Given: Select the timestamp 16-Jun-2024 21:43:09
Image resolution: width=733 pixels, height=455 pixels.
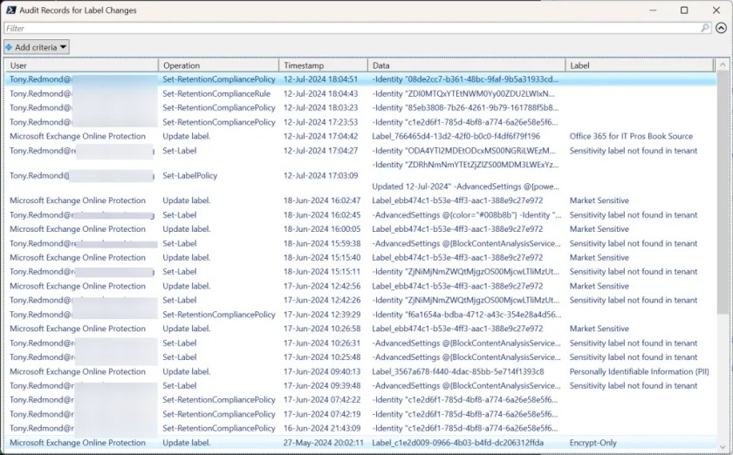Looking at the screenshot, I should pos(322,428).
